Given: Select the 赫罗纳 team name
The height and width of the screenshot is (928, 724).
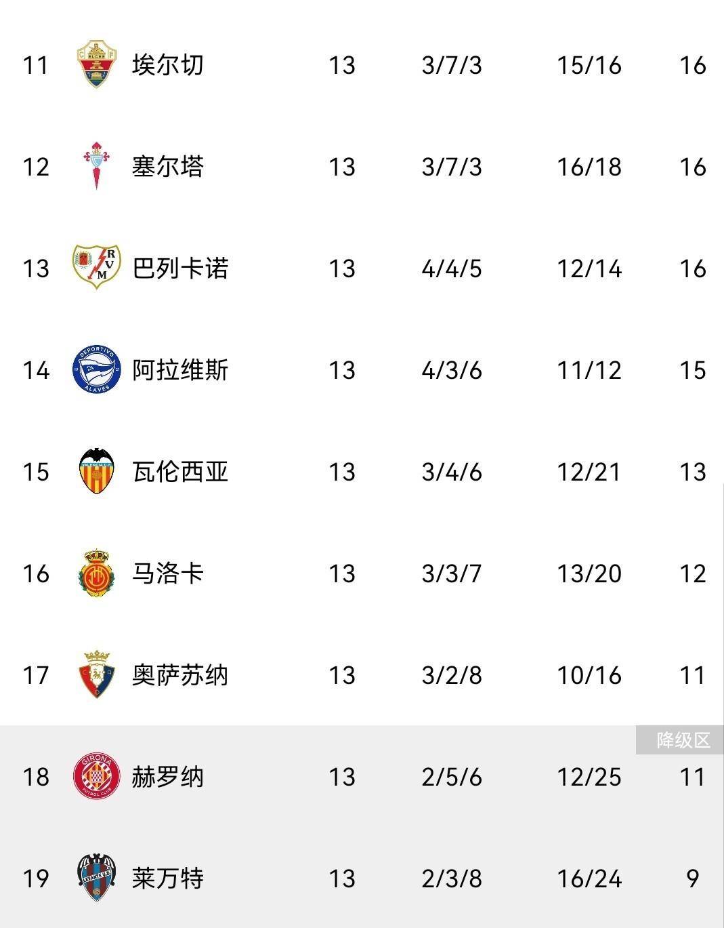Looking at the screenshot, I should coord(167,777).
